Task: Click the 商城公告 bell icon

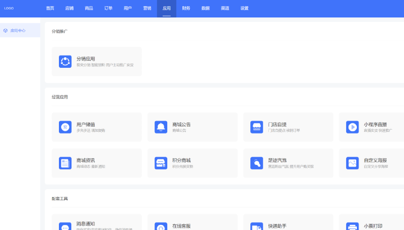Action: 161,127
